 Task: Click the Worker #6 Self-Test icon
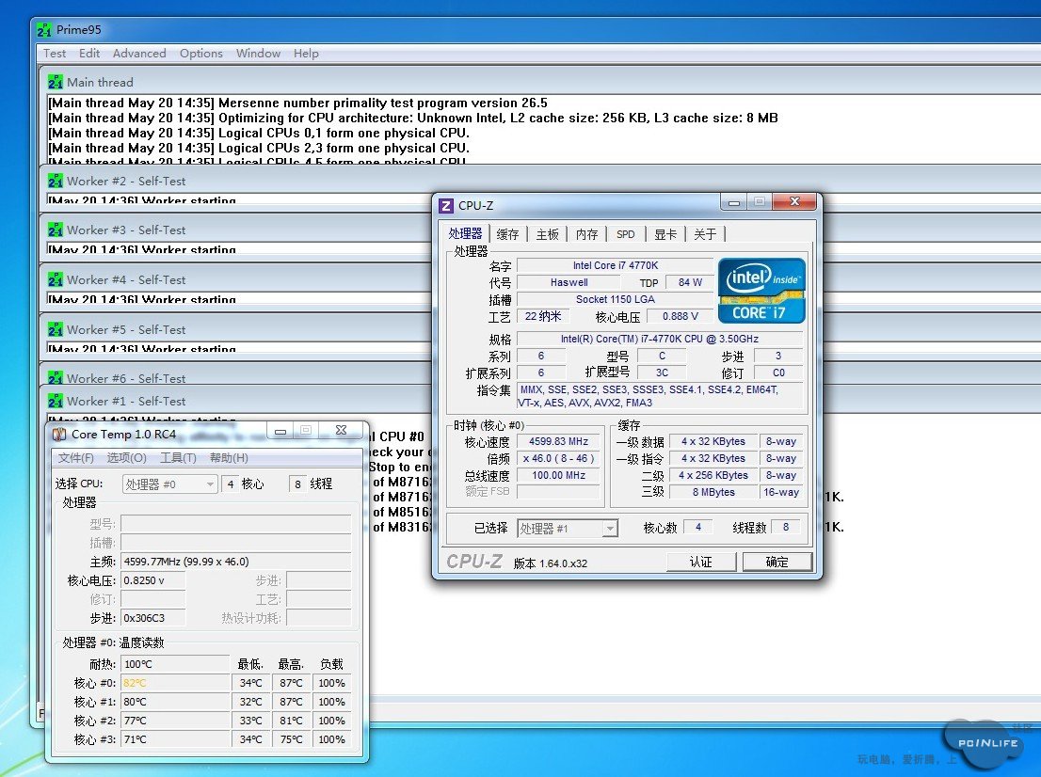[56, 378]
